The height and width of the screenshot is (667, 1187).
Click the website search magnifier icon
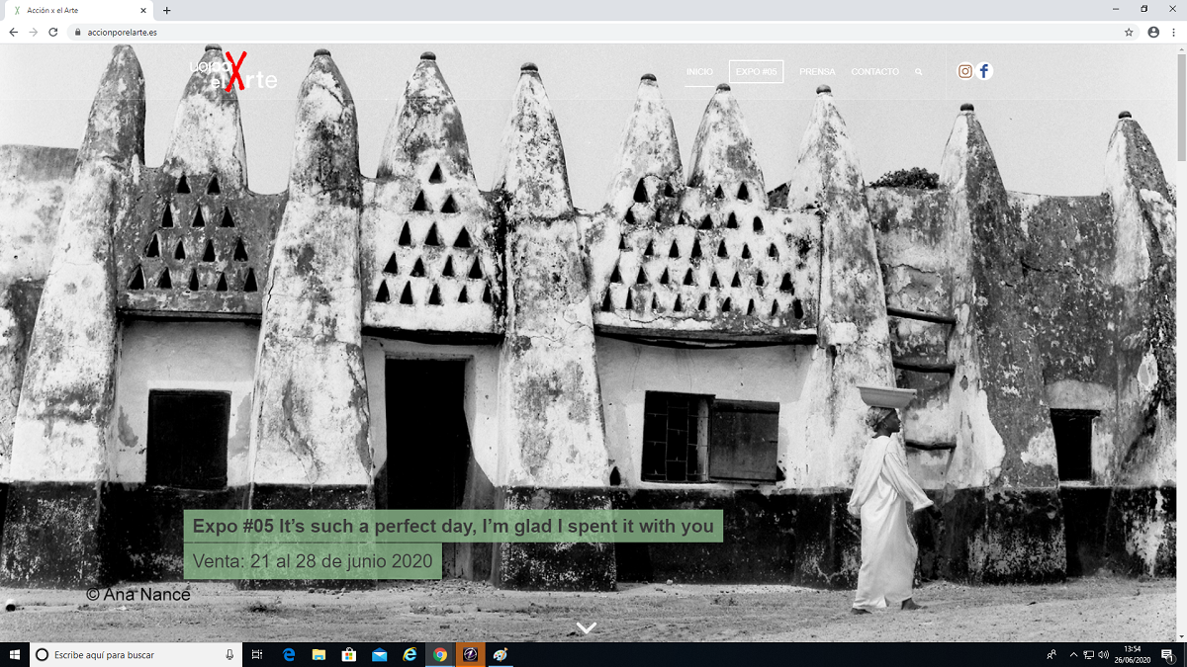click(919, 72)
